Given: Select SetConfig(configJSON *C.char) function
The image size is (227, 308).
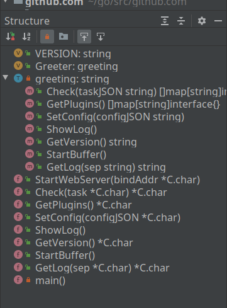Looking at the screenshot, I should [108, 217].
